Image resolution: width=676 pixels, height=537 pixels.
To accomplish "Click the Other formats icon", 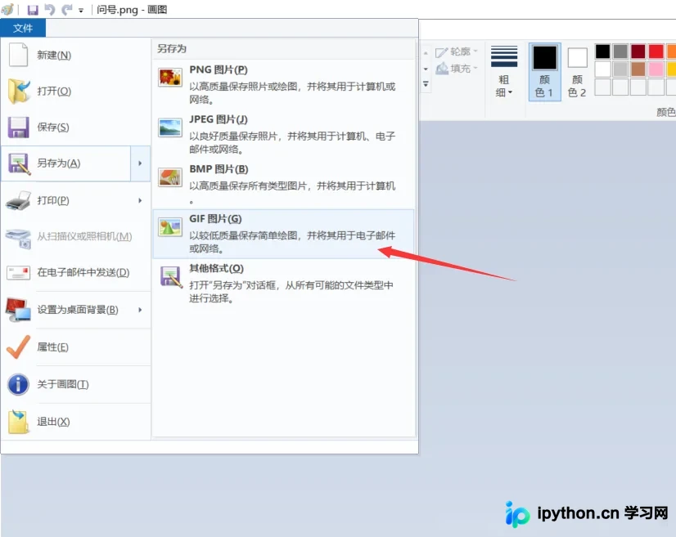I will coord(171,276).
